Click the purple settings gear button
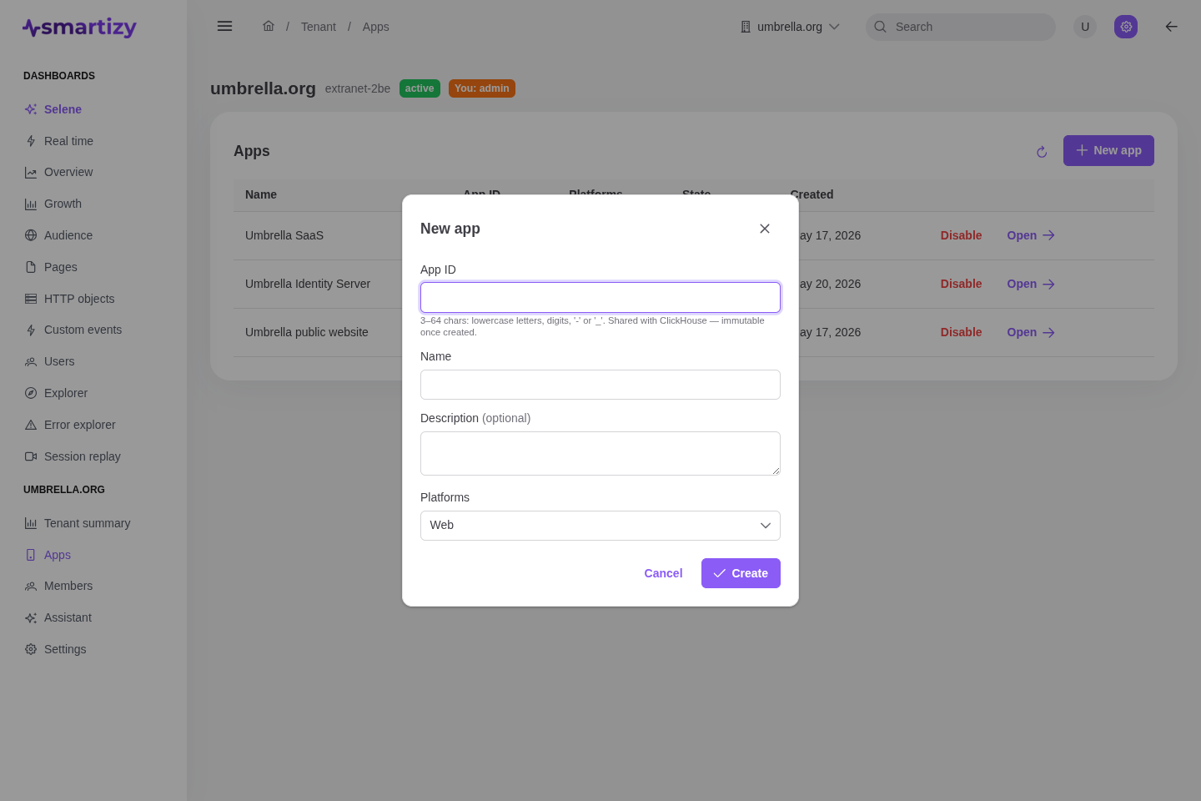This screenshot has height=801, width=1201. point(1126,27)
